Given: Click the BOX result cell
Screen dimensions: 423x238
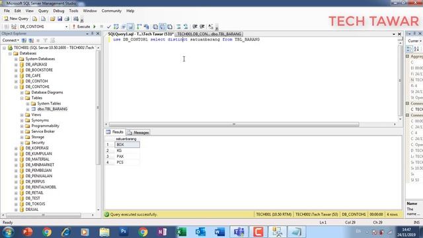Looking at the screenshot, I should (127, 145).
